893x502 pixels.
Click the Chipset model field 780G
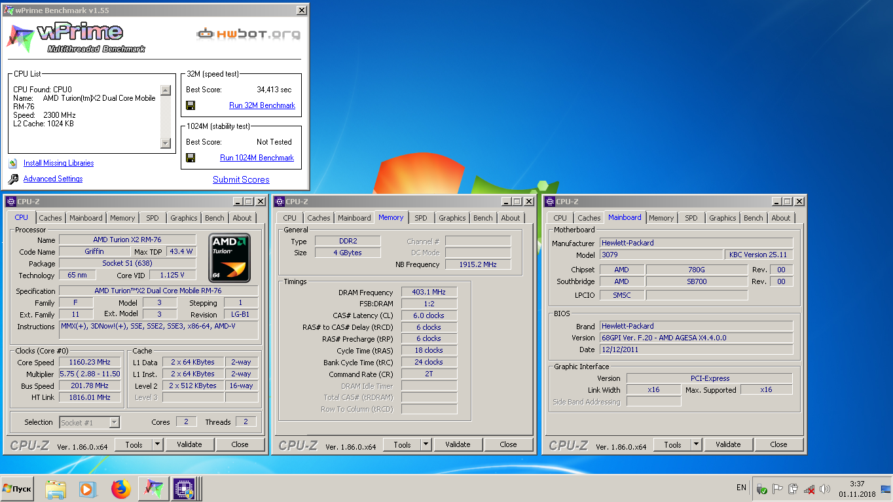pos(697,270)
